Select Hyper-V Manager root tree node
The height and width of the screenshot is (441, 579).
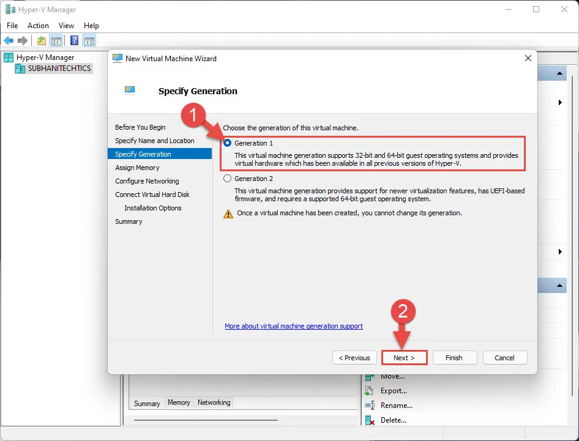click(45, 57)
